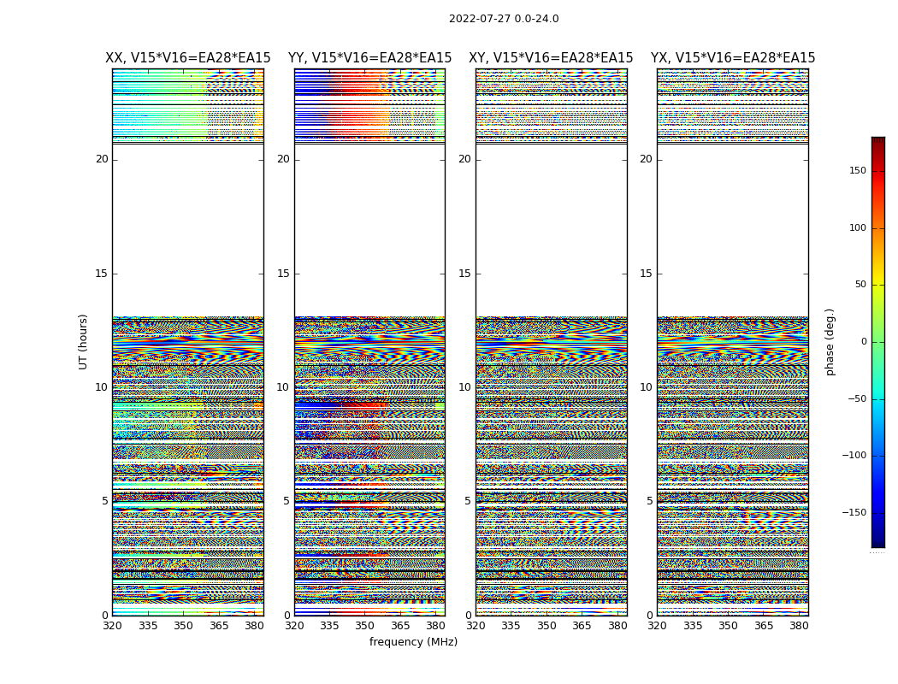Select the YX, V15*V16=EA28*EA15 panel title
Viewport: 898px width, 684px height.
732,58
